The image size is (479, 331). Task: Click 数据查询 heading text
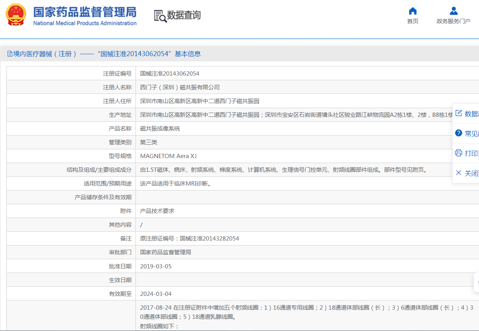pyautogui.click(x=184, y=15)
